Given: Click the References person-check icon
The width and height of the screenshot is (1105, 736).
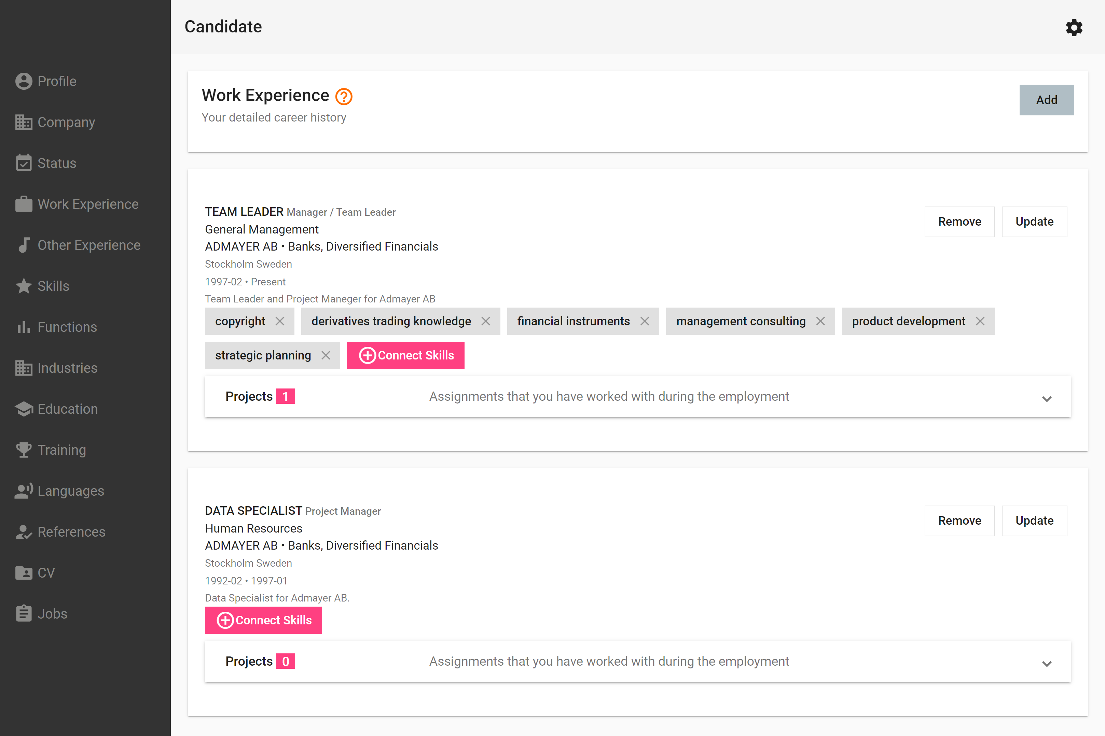Looking at the screenshot, I should click(24, 532).
